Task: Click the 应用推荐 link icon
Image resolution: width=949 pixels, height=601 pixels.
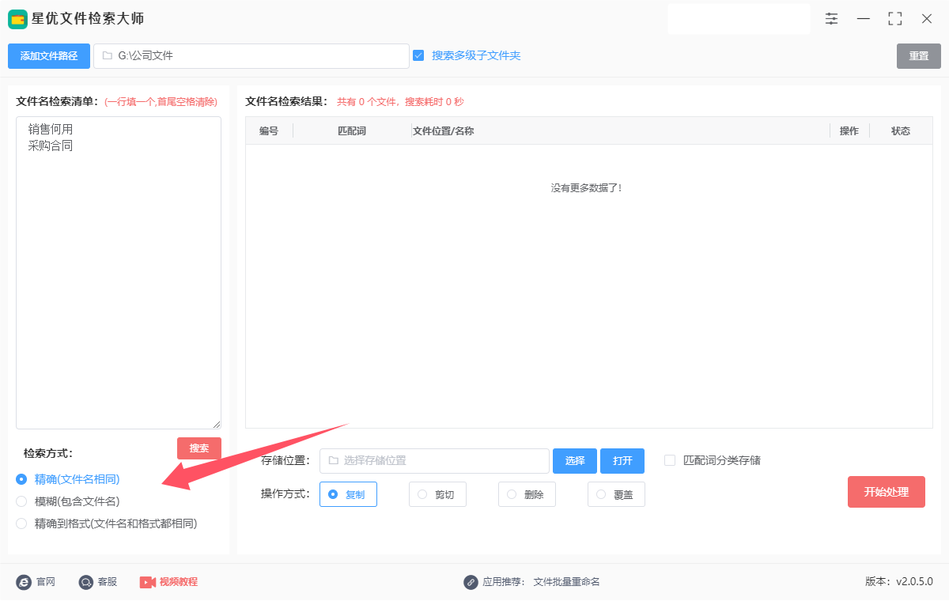Action: coord(471,582)
